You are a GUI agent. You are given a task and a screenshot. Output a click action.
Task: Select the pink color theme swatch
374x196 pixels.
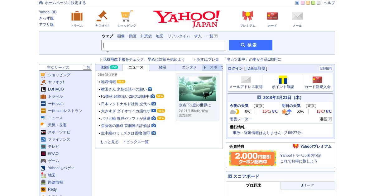[x=303, y=3]
